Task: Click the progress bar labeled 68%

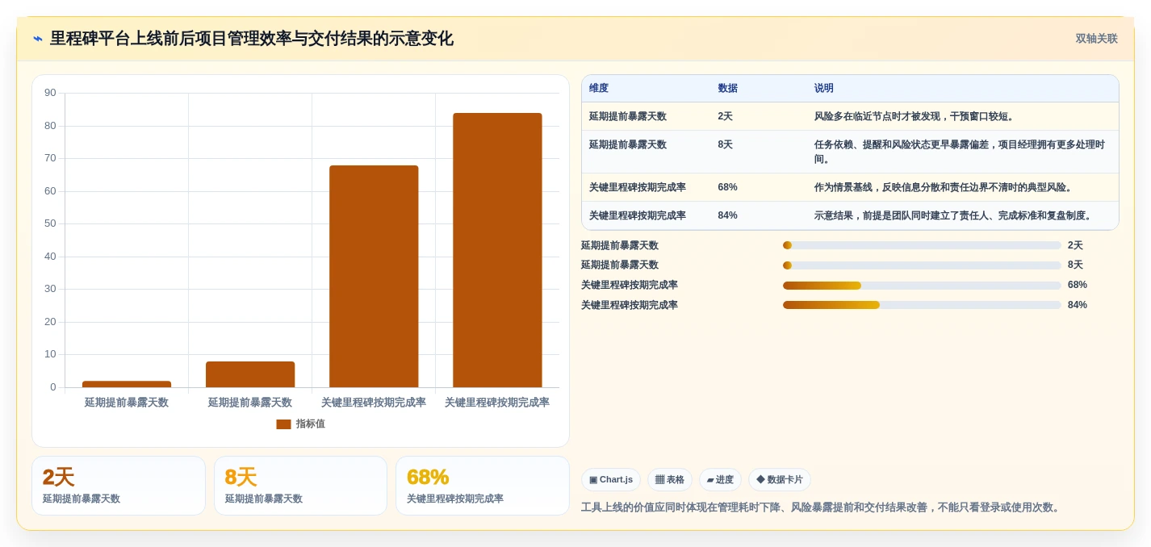Action: tap(922, 286)
